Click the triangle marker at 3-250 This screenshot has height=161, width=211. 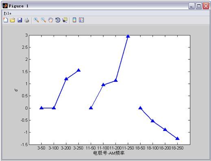(78, 70)
